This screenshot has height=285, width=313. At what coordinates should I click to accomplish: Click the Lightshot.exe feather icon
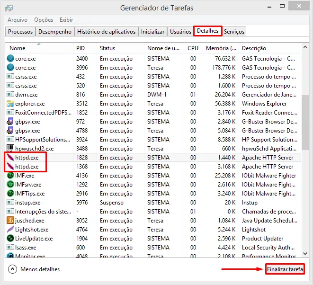(10, 229)
